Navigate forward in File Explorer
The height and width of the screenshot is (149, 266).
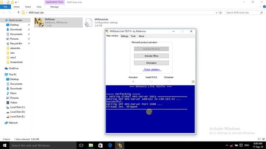(x=10, y=12)
